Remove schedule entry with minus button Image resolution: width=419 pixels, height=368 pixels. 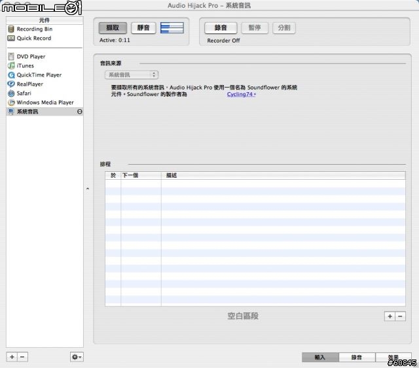point(400,316)
